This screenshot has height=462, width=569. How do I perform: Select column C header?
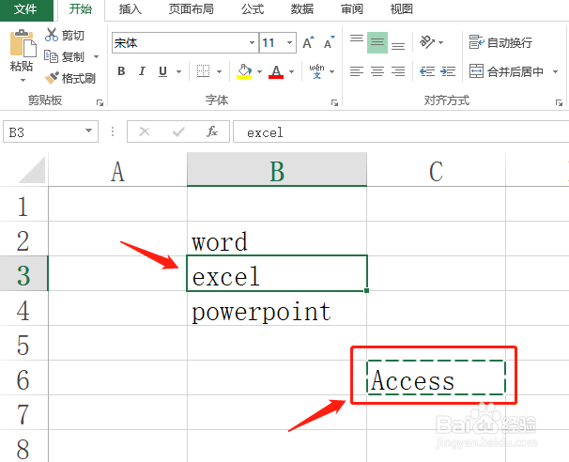click(437, 170)
